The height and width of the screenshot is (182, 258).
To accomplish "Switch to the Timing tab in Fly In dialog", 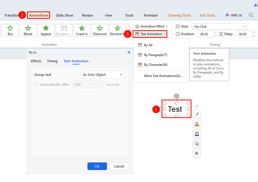I will [52, 61].
